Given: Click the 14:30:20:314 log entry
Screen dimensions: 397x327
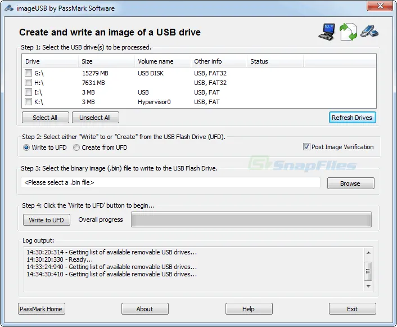Looking at the screenshot, I should pyautogui.click(x=112, y=252).
